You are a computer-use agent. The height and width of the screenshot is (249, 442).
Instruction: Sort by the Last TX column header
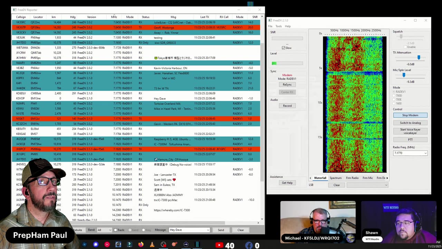pyautogui.click(x=205, y=17)
